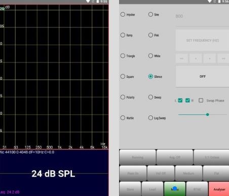Toggle the R channel checkbox
The image size is (229, 196).
tap(187, 101)
